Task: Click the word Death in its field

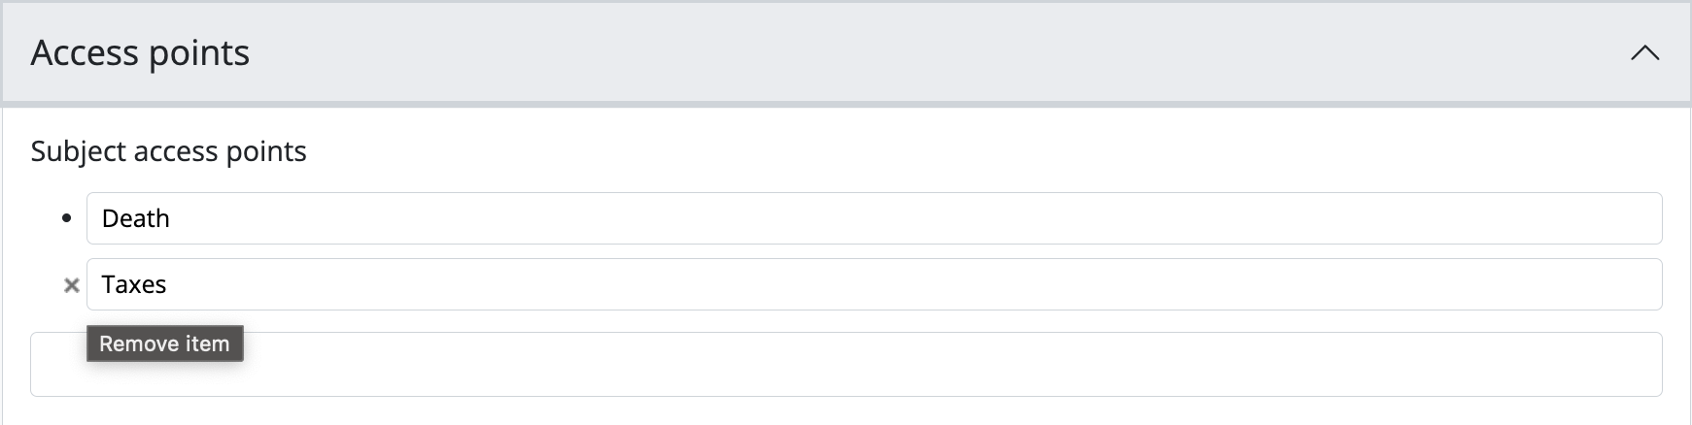Action: coord(135,219)
